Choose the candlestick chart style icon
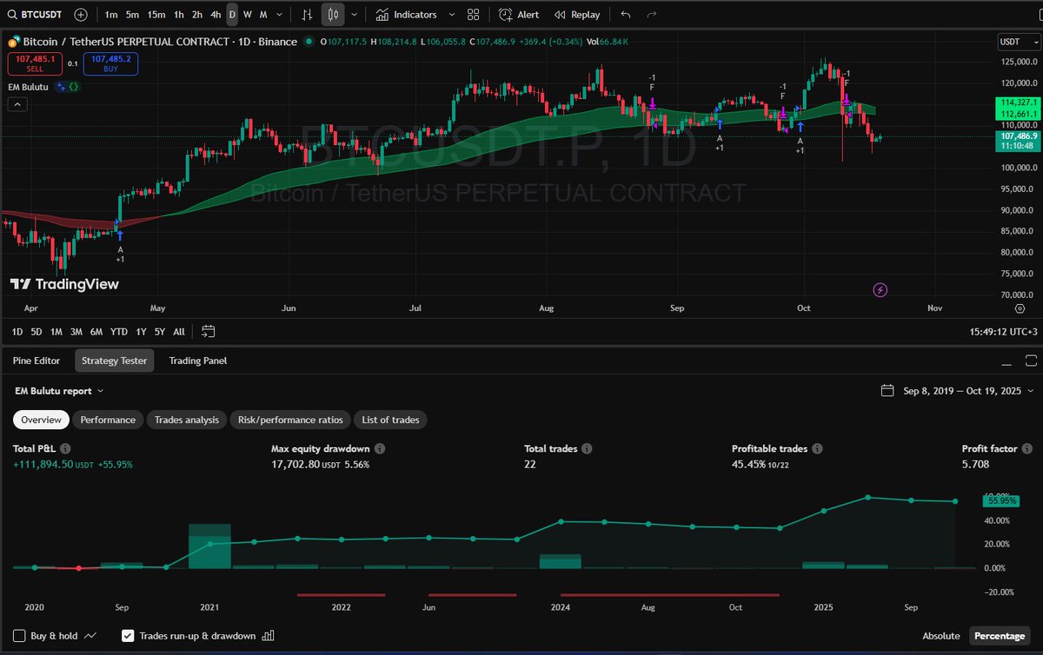The height and width of the screenshot is (655, 1043). [x=333, y=15]
